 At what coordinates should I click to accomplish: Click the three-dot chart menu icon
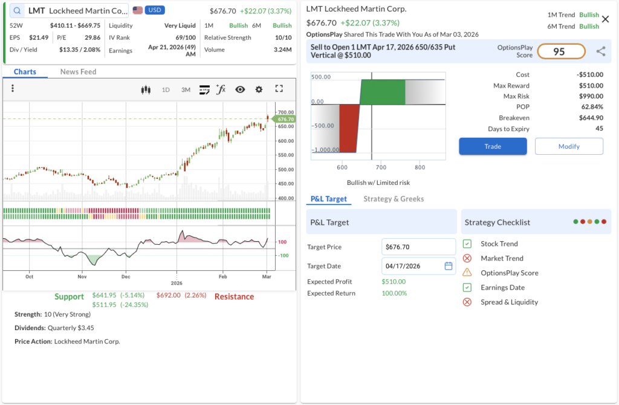pos(13,89)
